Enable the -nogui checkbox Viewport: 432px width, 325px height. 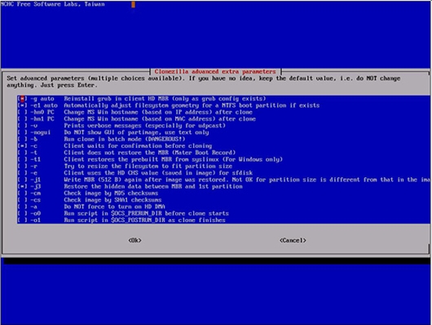22,132
